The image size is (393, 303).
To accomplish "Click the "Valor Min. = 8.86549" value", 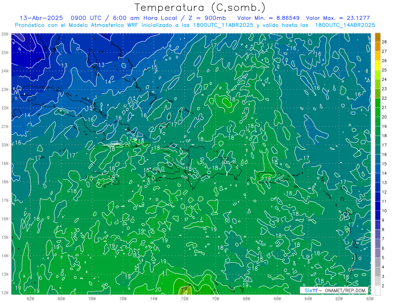I will click(x=268, y=18).
